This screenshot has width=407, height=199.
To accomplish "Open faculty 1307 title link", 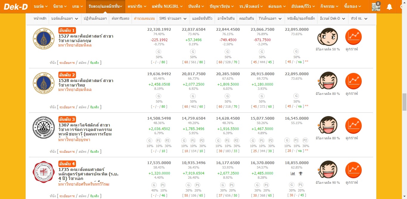I will (x=85, y=129).
